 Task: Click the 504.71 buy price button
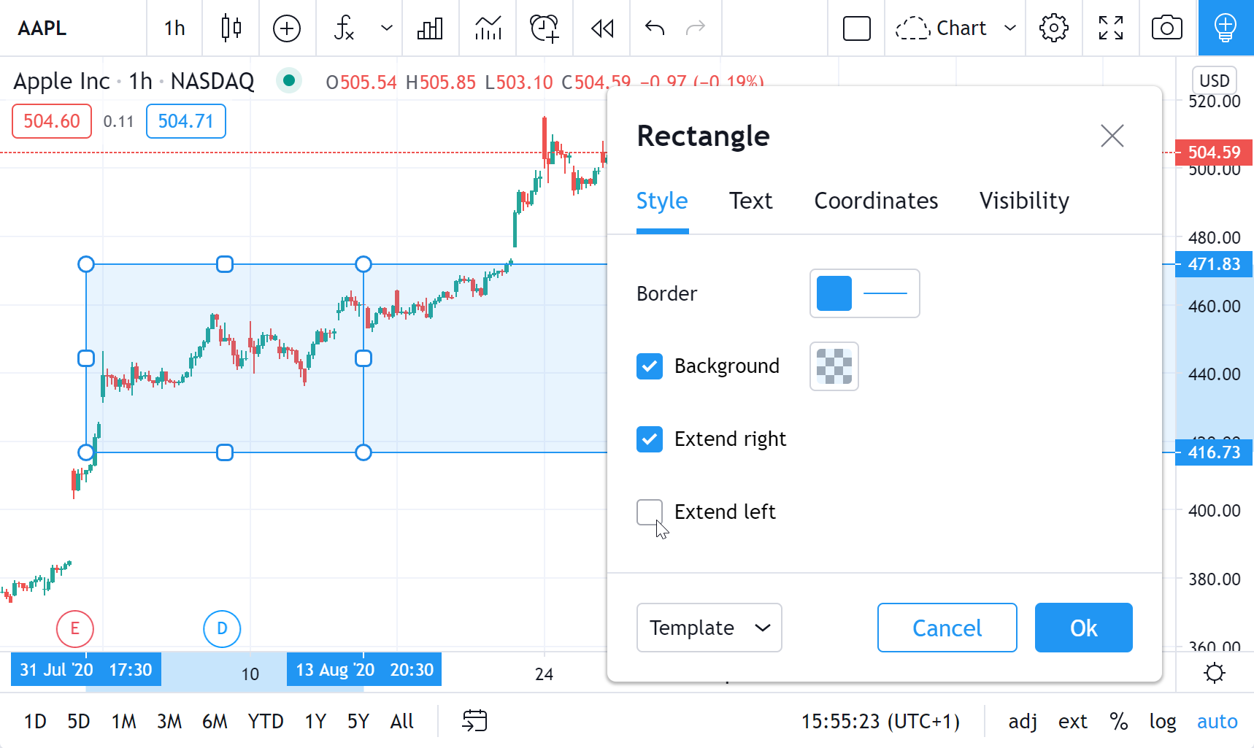tap(186, 121)
